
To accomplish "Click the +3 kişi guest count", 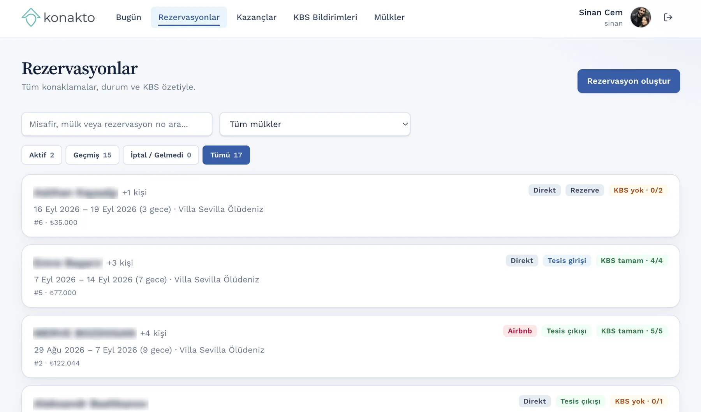I will point(120,263).
